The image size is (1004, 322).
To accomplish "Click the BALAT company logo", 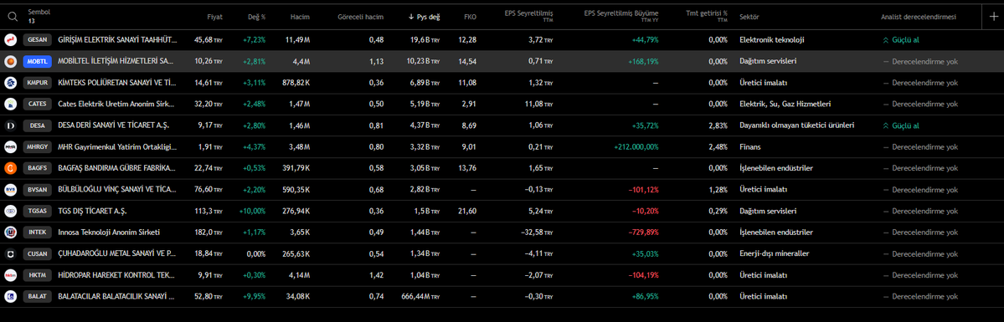I will pos(10,296).
